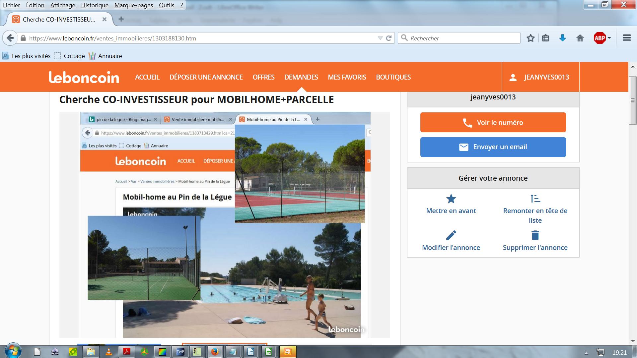Viewport: 637px width, 358px height.
Task: Go to the browser home page icon
Action: (x=580, y=38)
